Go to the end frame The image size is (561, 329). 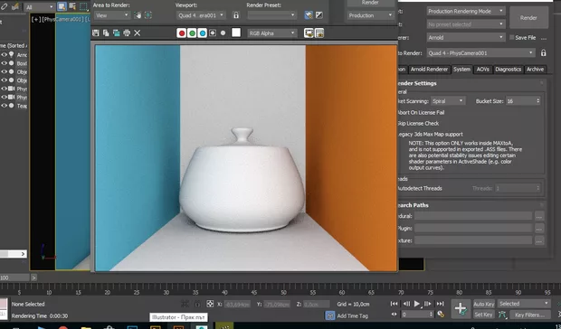[440, 304]
